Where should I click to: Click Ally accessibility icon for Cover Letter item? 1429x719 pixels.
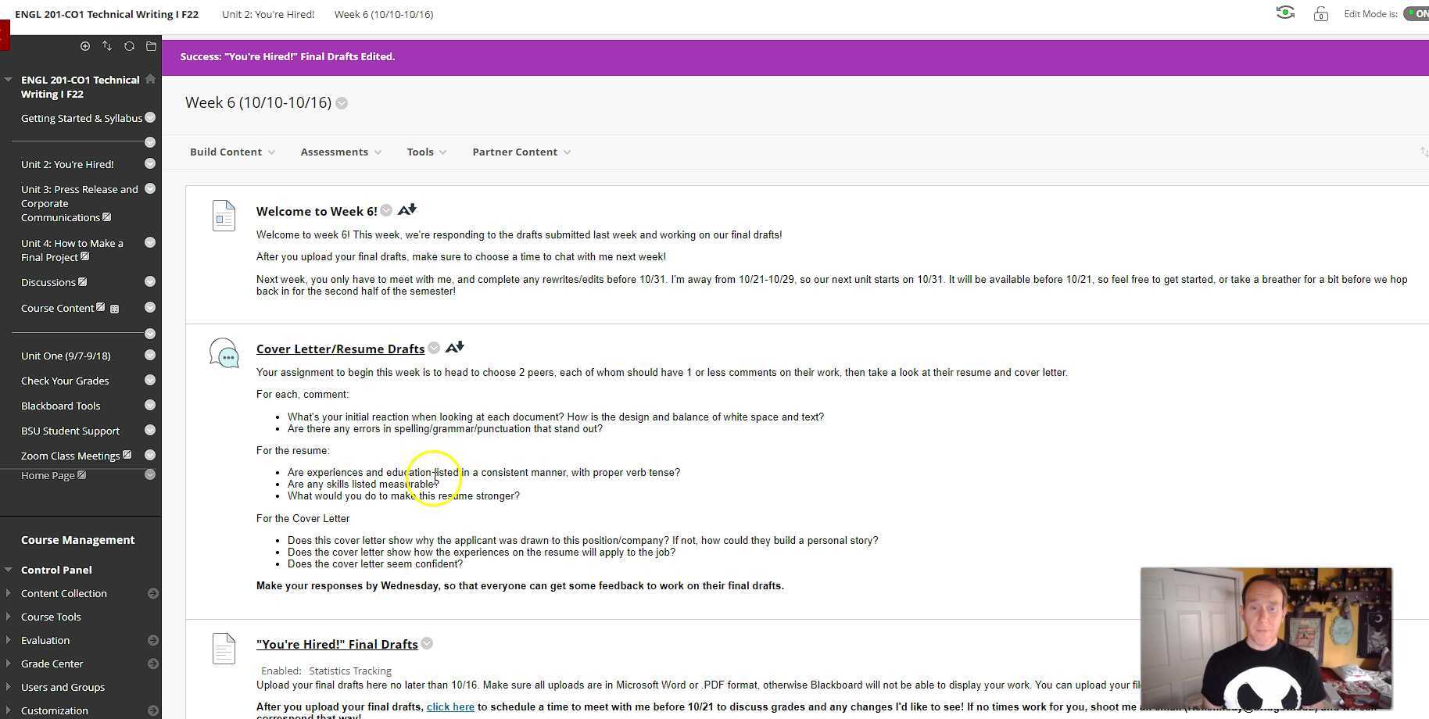point(455,347)
